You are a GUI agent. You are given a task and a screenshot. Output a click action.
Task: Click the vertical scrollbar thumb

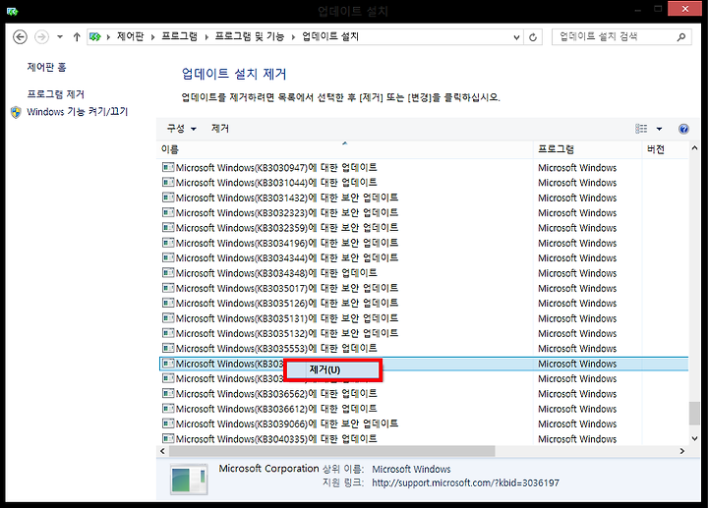[x=694, y=414]
